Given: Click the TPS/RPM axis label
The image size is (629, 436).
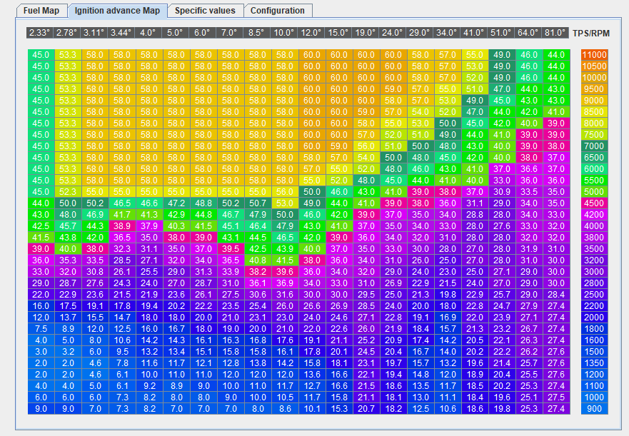Looking at the screenshot, I should pyautogui.click(x=593, y=33).
